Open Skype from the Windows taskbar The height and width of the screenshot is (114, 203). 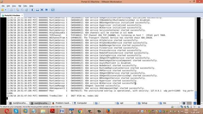(16, 111)
